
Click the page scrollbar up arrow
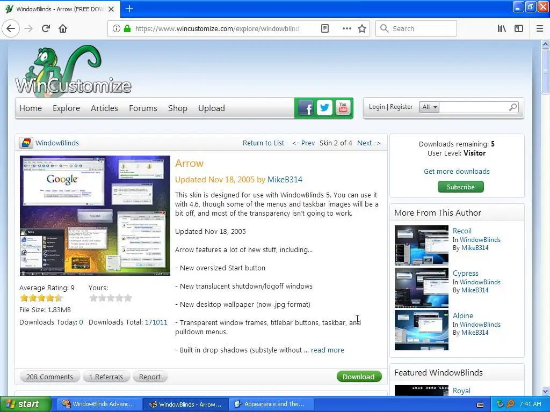(545, 44)
